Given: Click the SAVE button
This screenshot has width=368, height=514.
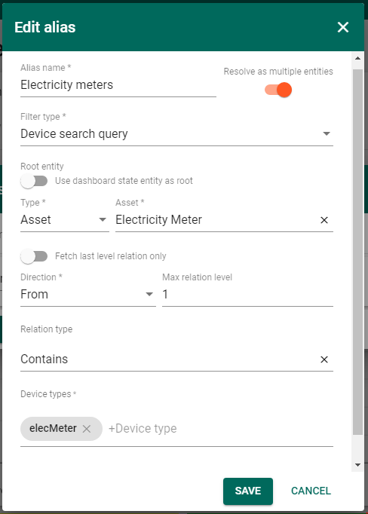Looking at the screenshot, I should [248, 491].
